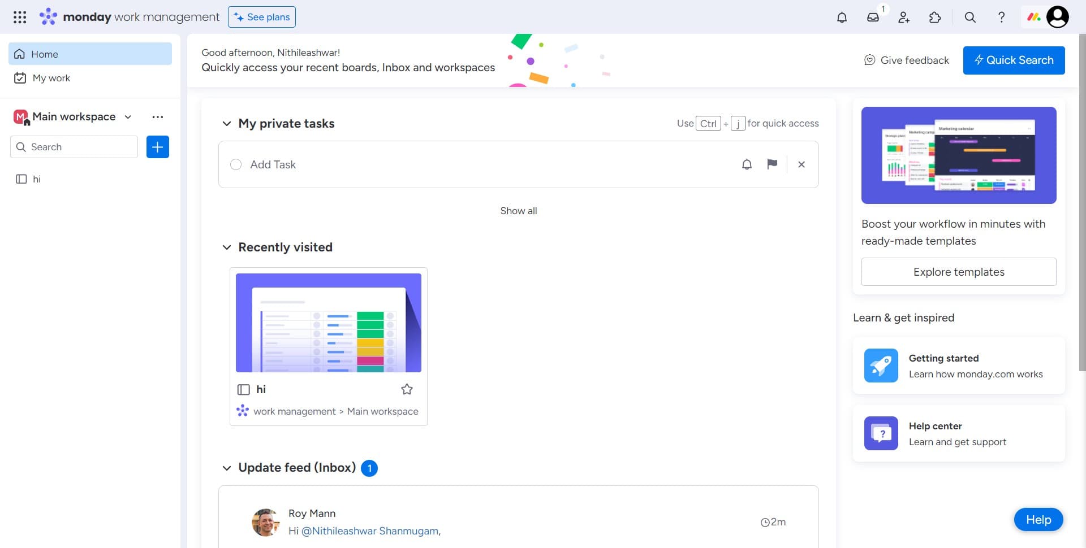1086x548 pixels.
Task: Click the Explore templates button
Action: pos(958,272)
